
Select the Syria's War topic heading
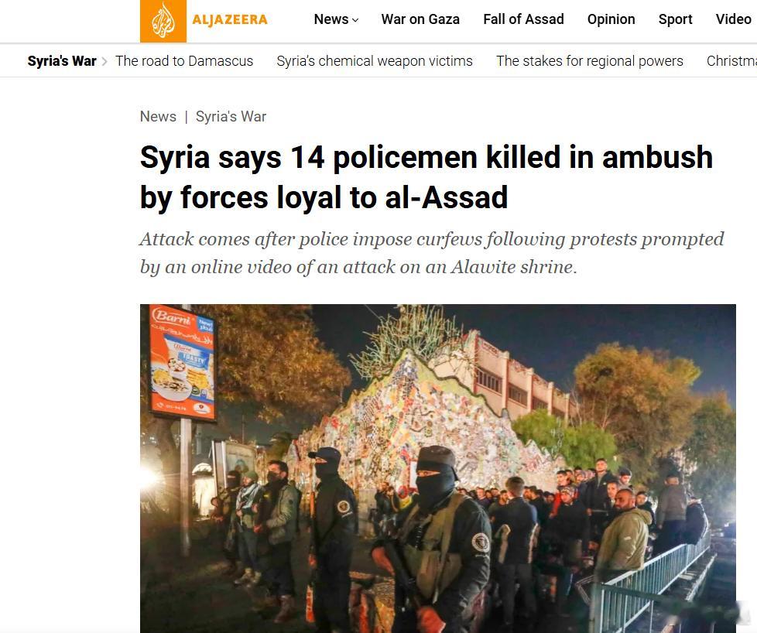point(62,61)
